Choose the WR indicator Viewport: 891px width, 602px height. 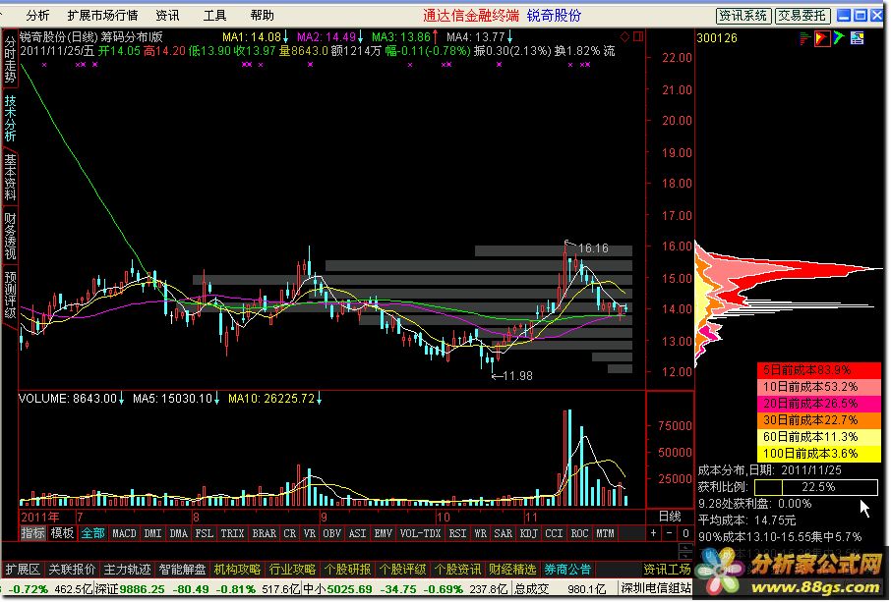click(x=480, y=534)
